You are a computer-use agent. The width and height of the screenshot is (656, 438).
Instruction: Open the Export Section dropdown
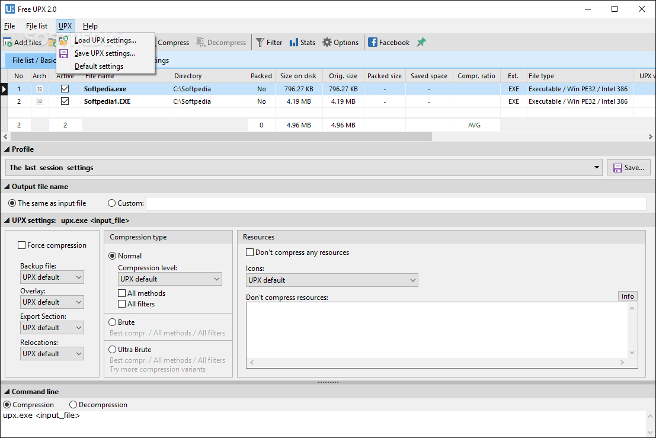pyautogui.click(x=52, y=328)
